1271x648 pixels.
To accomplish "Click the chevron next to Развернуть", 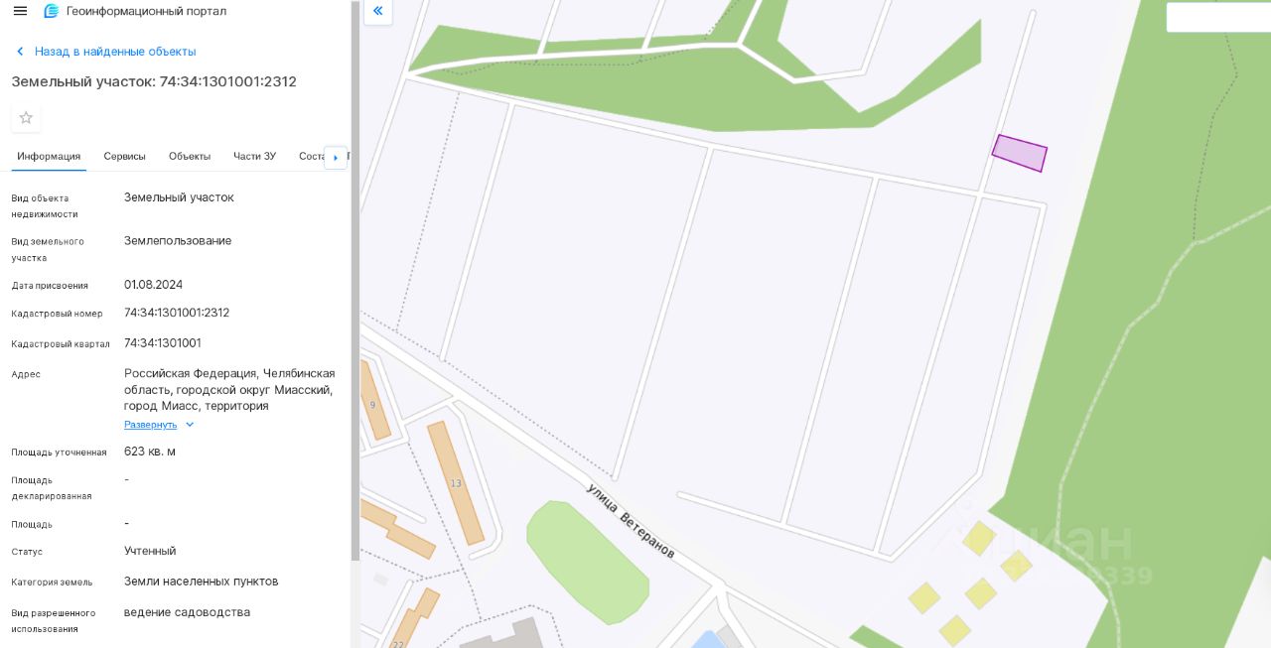I will point(190,425).
